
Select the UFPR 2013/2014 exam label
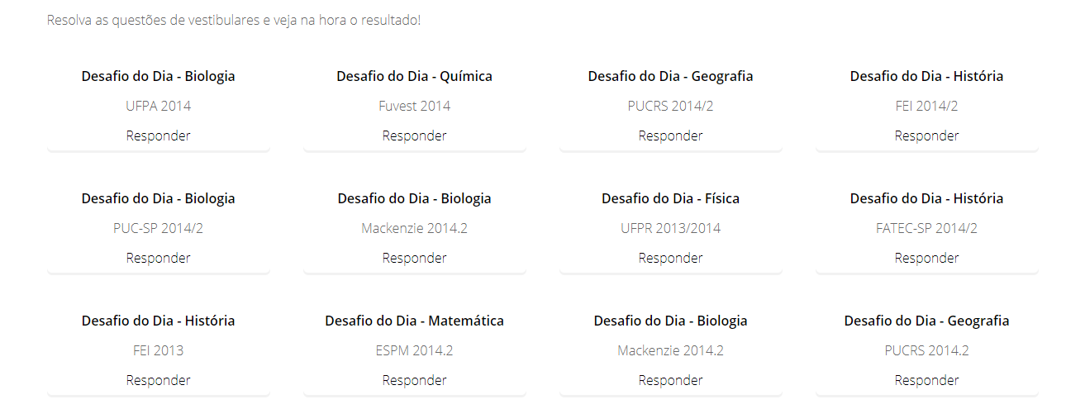[670, 228]
